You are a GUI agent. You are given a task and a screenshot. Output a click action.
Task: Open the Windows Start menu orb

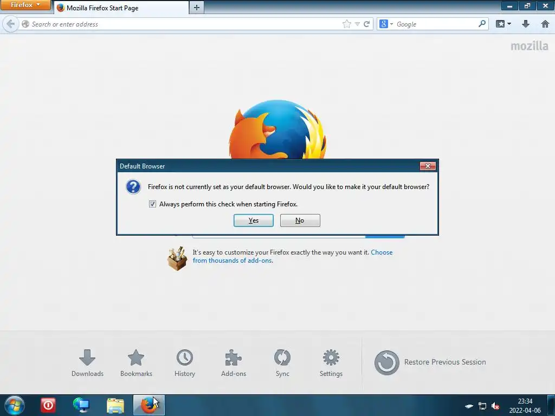(x=15, y=405)
